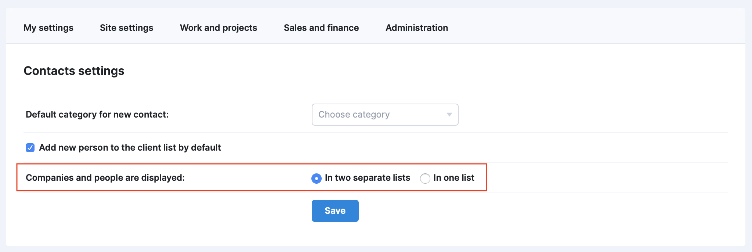Click the 'Companies and people are displayed' label

(105, 178)
